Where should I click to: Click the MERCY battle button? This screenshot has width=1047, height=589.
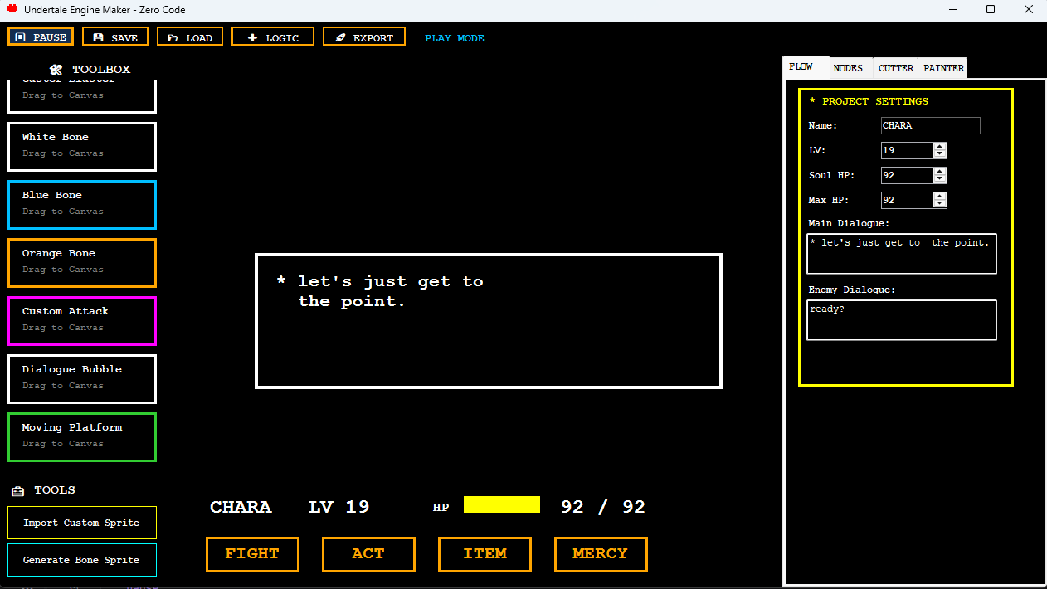[x=601, y=554]
